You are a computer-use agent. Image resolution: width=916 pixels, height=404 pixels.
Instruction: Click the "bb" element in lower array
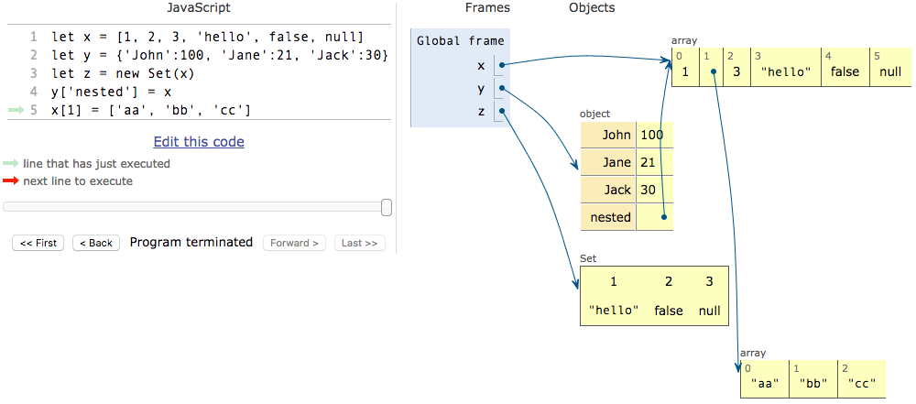pos(814,382)
